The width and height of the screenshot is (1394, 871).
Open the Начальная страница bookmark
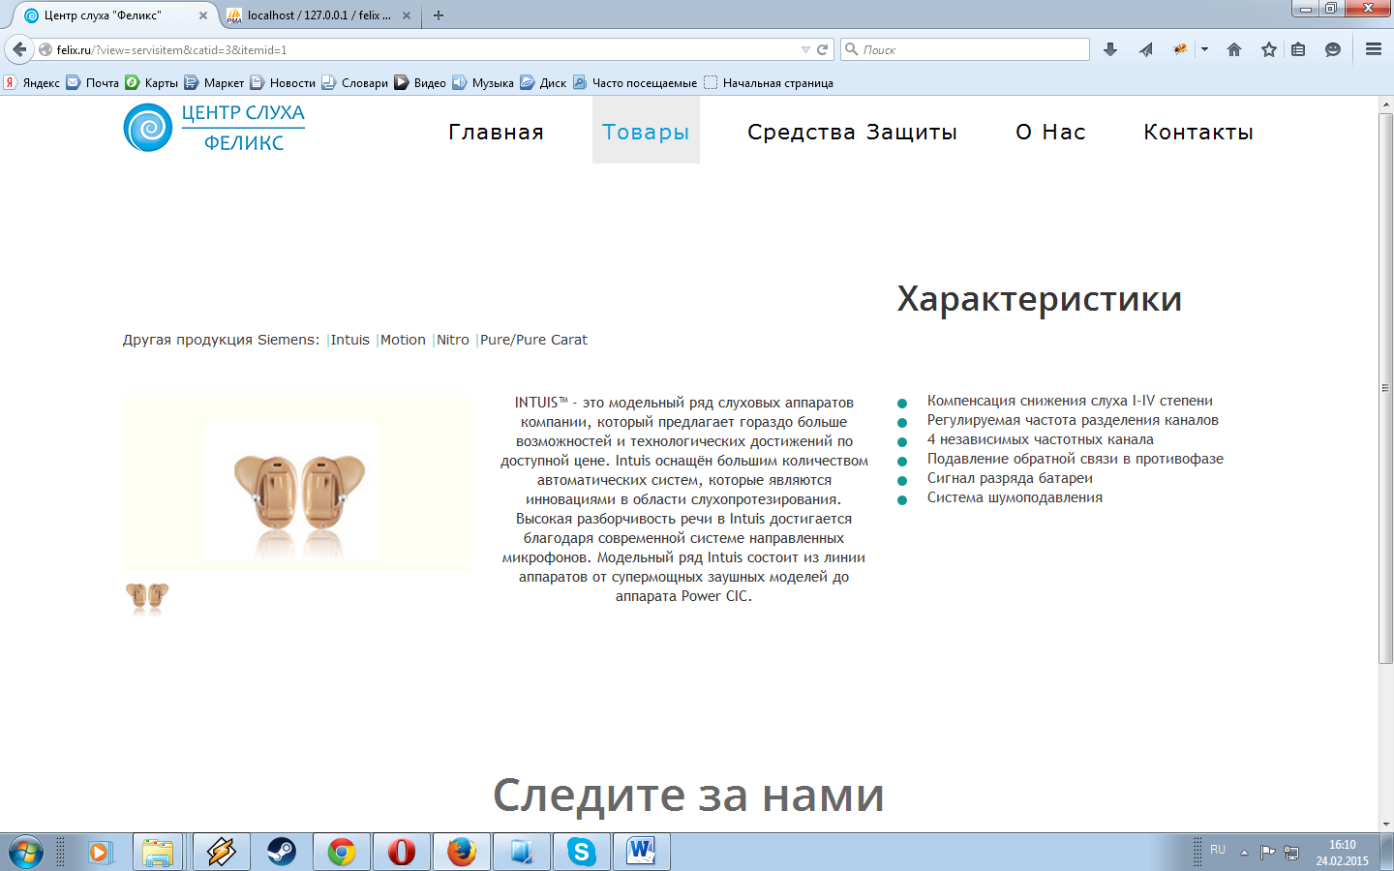pyautogui.click(x=769, y=83)
